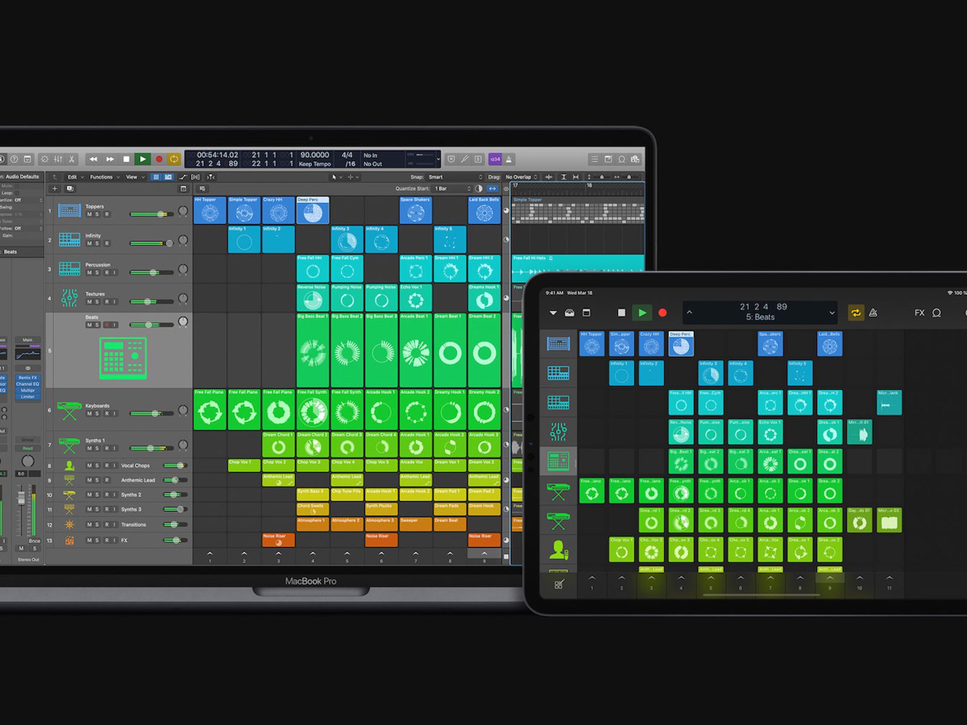Stop playback on the iPad
This screenshot has height=725, width=967.
[621, 313]
